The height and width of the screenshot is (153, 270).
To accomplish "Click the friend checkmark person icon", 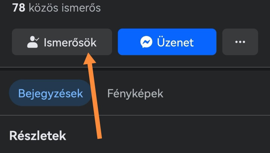I will coord(33,42).
